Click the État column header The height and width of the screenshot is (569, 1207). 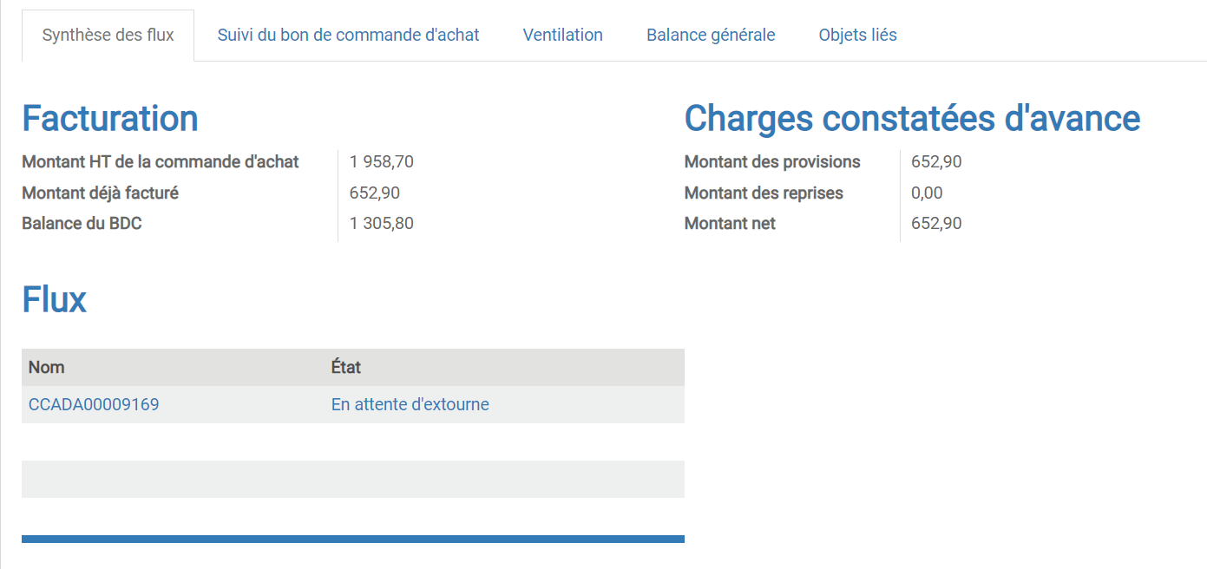(346, 367)
